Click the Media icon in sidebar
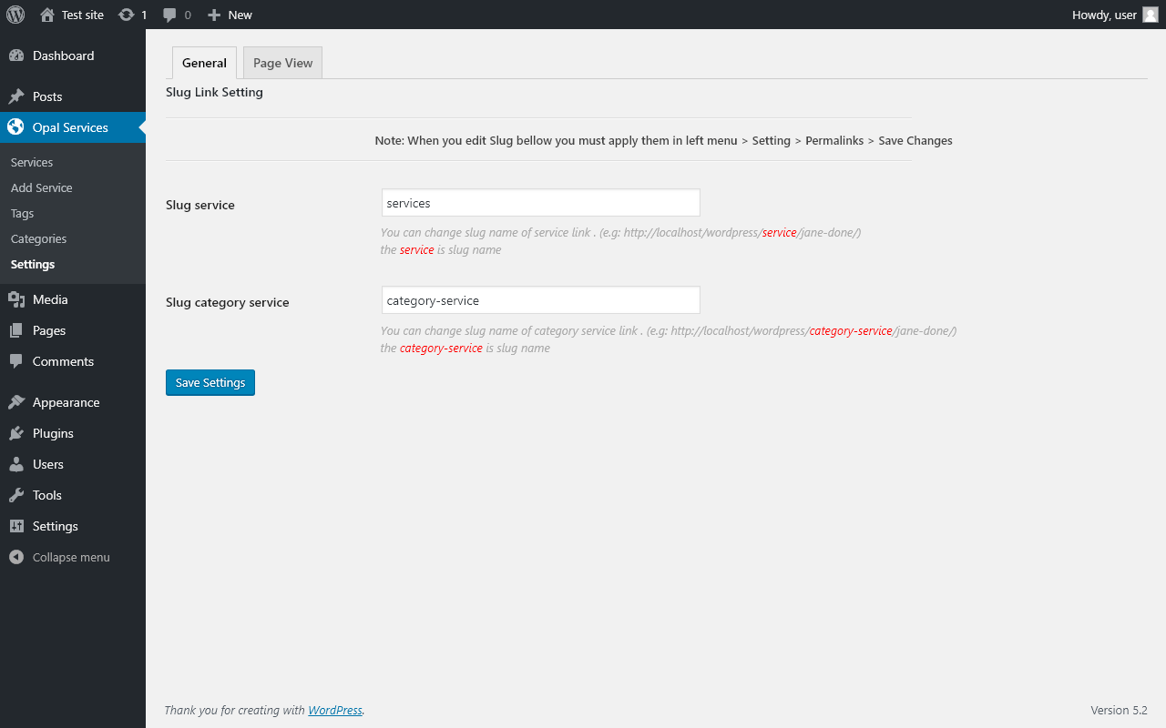This screenshot has height=728, width=1166. coord(16,299)
